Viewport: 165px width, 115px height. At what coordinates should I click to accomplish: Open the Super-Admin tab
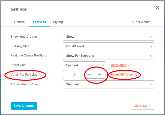[x=141, y=22]
